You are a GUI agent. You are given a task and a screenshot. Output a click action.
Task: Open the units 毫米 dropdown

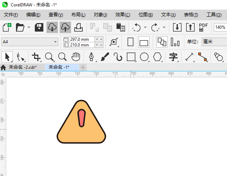(x=215, y=42)
